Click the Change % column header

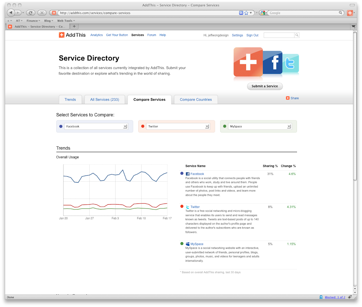288,166
